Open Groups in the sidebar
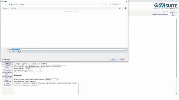The image size is (179, 100). coord(7,66)
